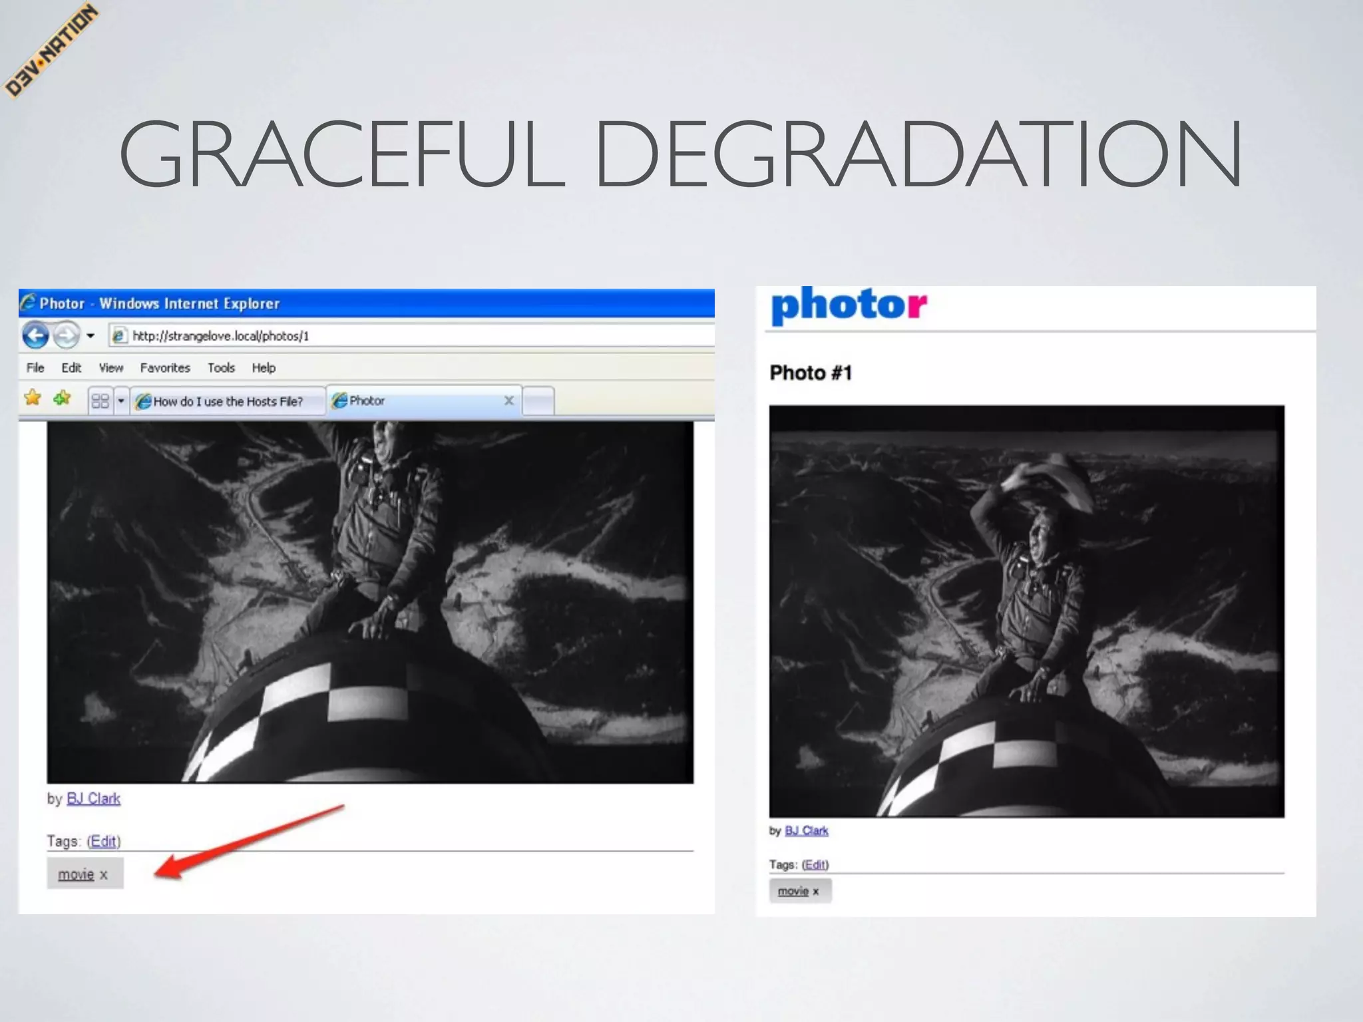Expand the tab list dropdown arrow
Screen dimensions: 1363x1022
pos(121,401)
